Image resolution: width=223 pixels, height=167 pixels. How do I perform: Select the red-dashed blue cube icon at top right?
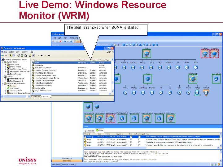click(x=214, y=54)
